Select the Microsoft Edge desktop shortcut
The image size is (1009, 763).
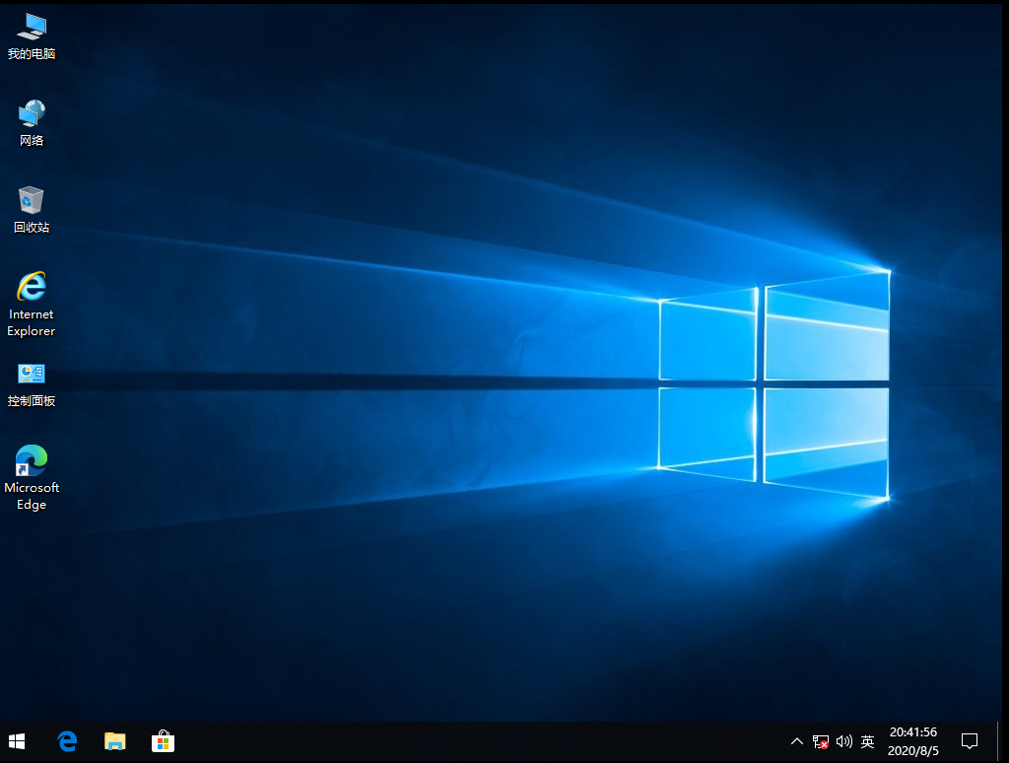31,478
